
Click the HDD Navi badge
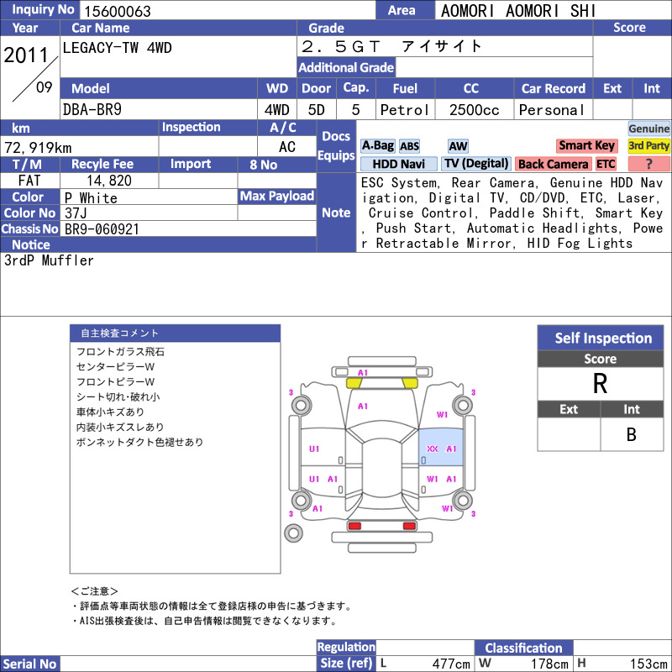tap(398, 164)
